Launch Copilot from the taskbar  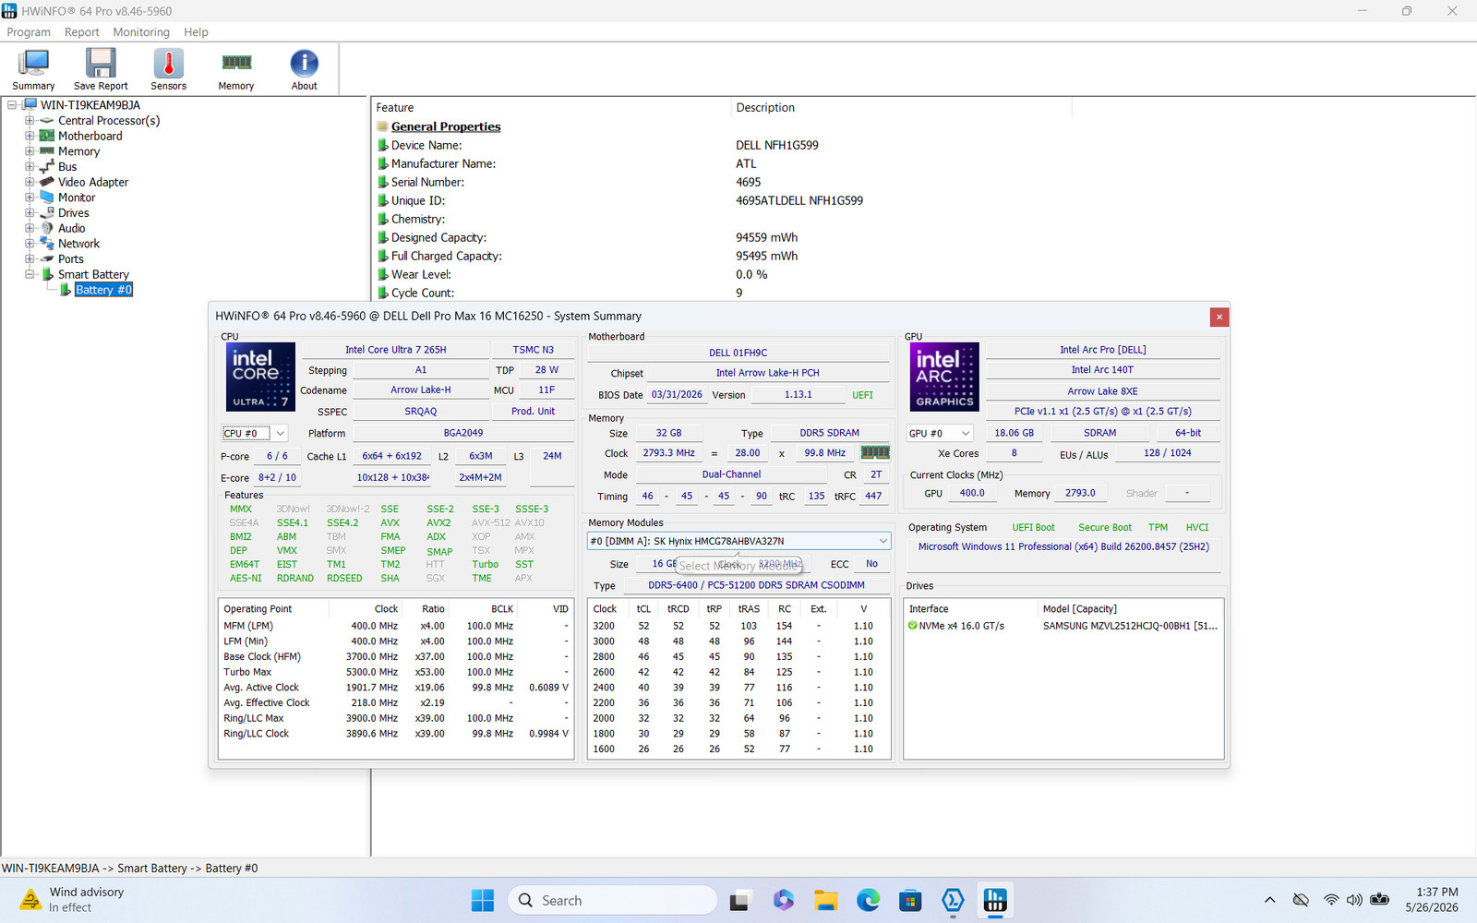[x=784, y=901]
